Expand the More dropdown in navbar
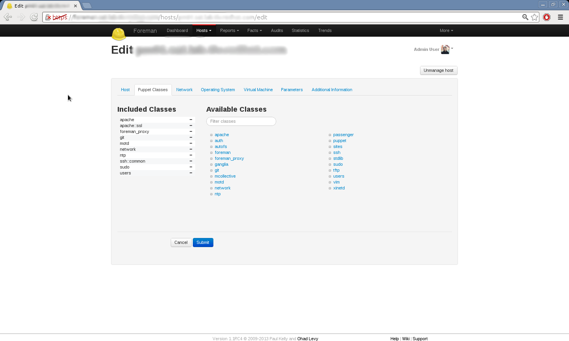This screenshot has width=569, height=341. point(446,30)
